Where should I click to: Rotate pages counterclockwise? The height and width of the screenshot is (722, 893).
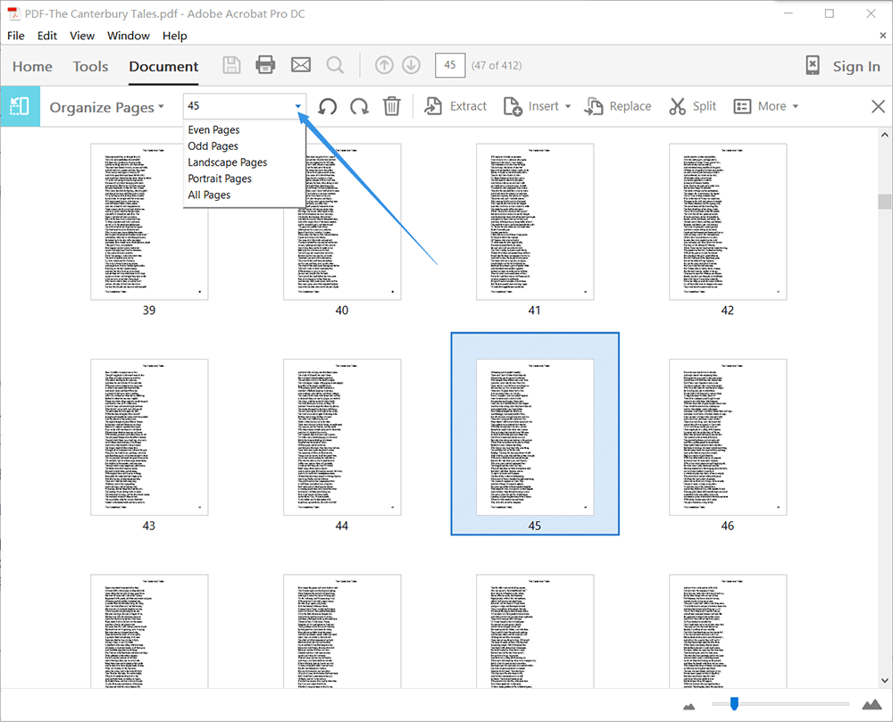(x=328, y=106)
